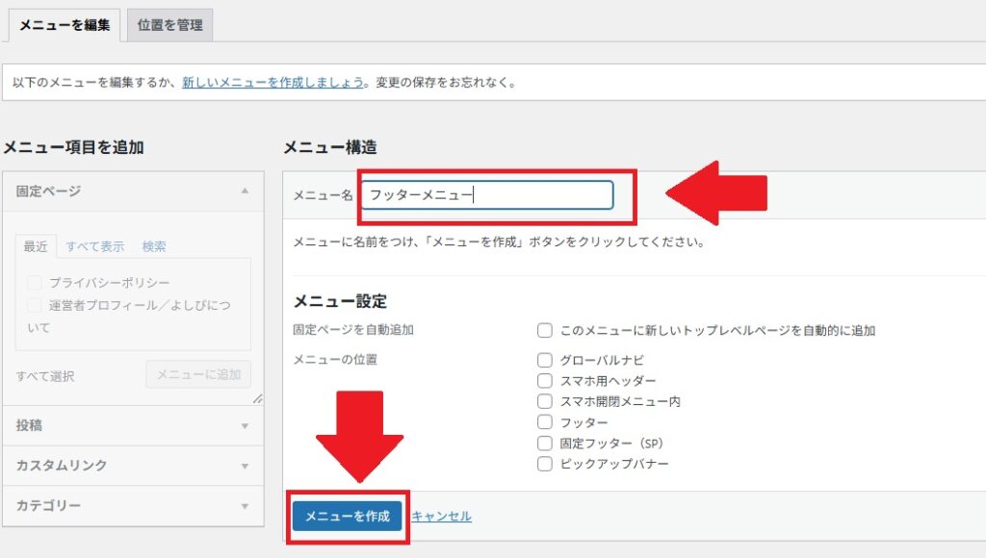Expand the カスタムリンク section arrow
The image size is (986, 558).
pos(245,466)
